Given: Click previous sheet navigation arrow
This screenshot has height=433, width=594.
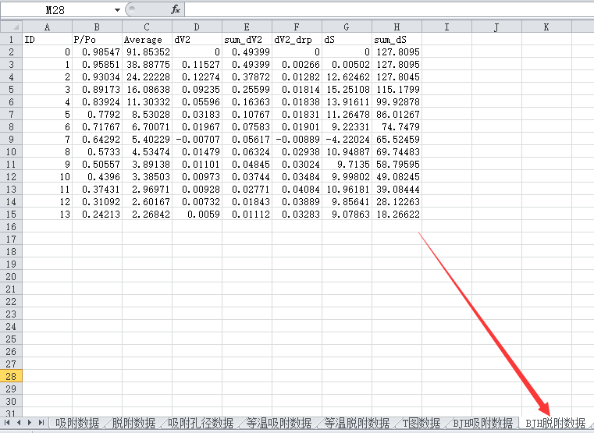Looking at the screenshot, I should pyautogui.click(x=19, y=422).
